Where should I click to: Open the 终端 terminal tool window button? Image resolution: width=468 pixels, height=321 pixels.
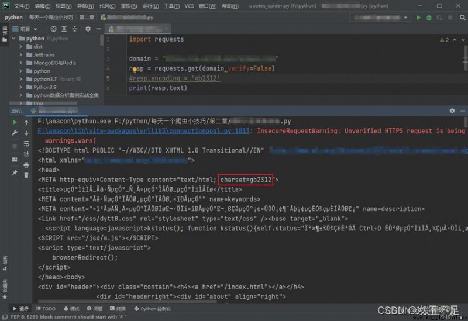click(118, 309)
